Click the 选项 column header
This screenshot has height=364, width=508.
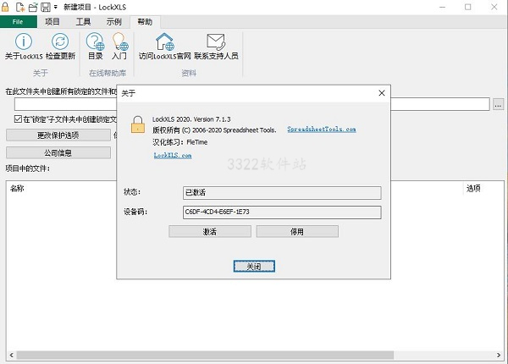pos(473,188)
